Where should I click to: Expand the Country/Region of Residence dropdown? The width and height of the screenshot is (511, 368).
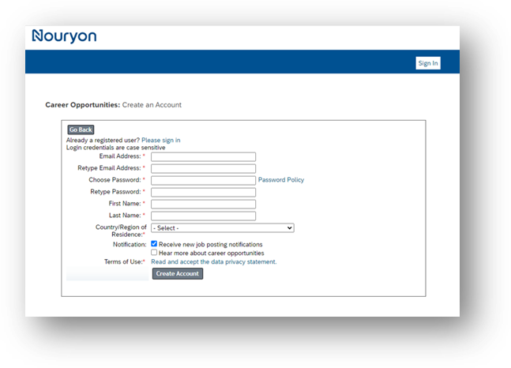coord(222,228)
